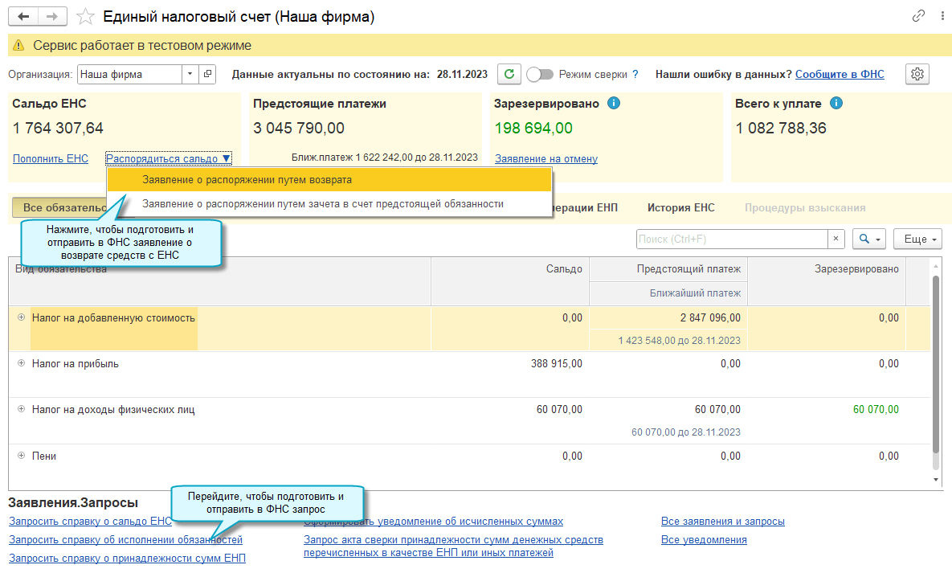This screenshot has width=952, height=569.
Task: Expand the Налог на доходы физических лиц row
Action: (21, 409)
